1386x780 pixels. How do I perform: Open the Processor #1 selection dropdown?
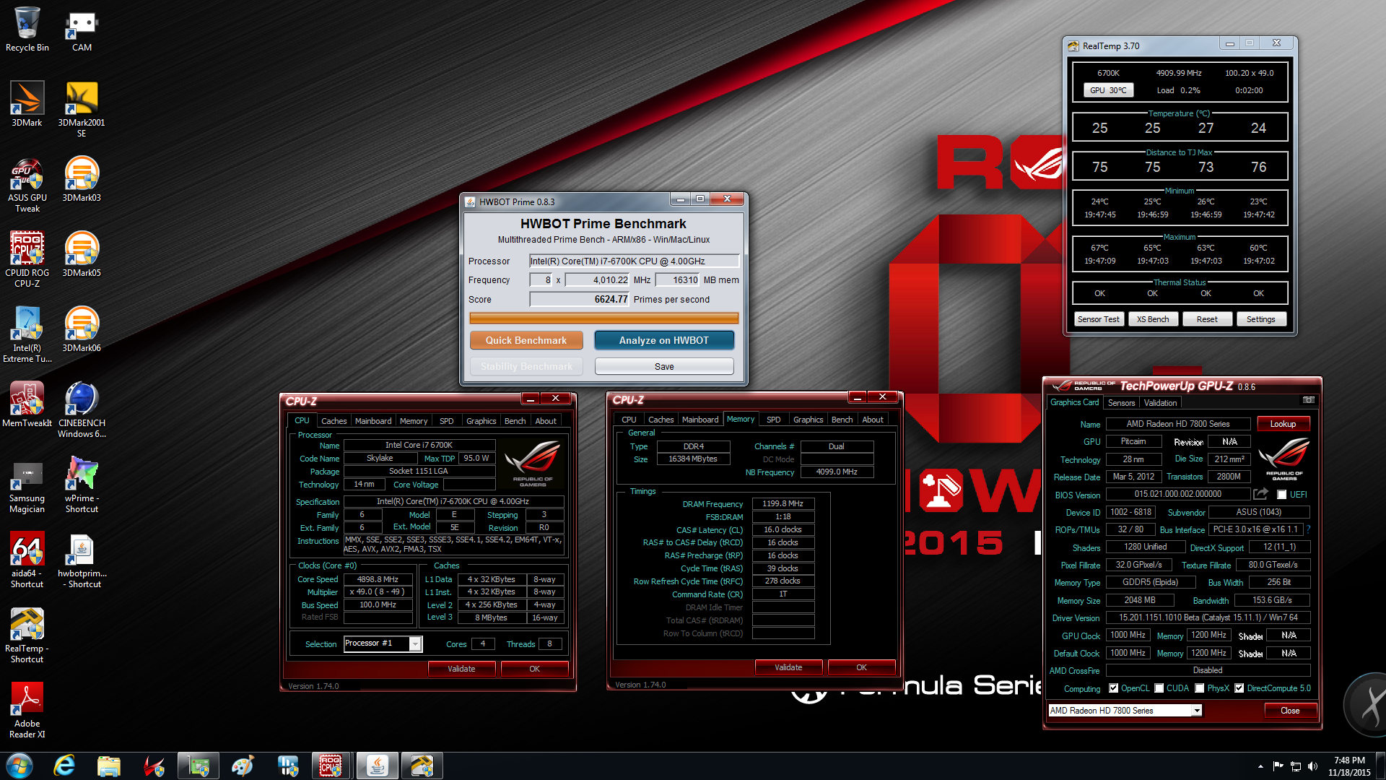pyautogui.click(x=415, y=643)
